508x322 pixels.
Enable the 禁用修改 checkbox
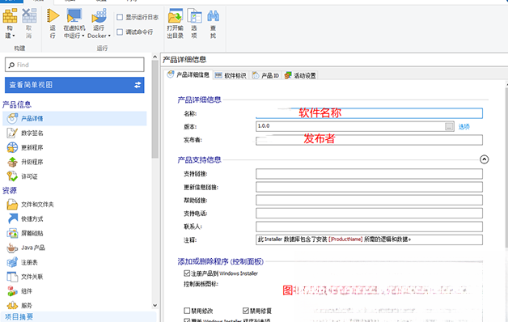[187, 311]
